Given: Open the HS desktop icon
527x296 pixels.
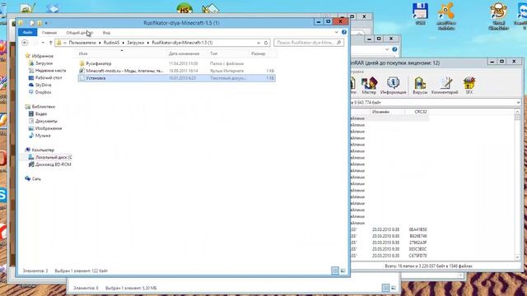Looking at the screenshot, I should pos(184,9).
